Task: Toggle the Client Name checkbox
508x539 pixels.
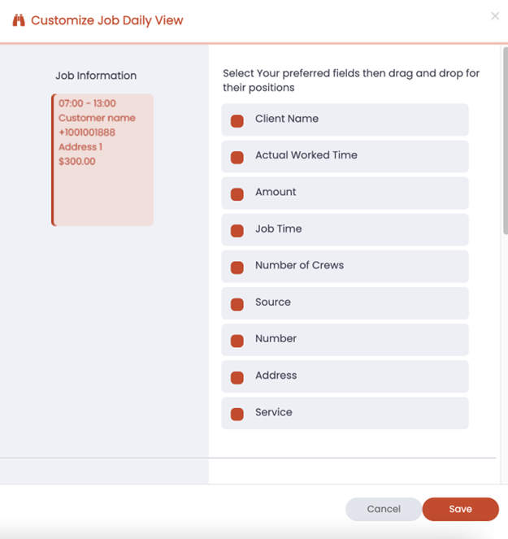Action: pyautogui.click(x=237, y=121)
